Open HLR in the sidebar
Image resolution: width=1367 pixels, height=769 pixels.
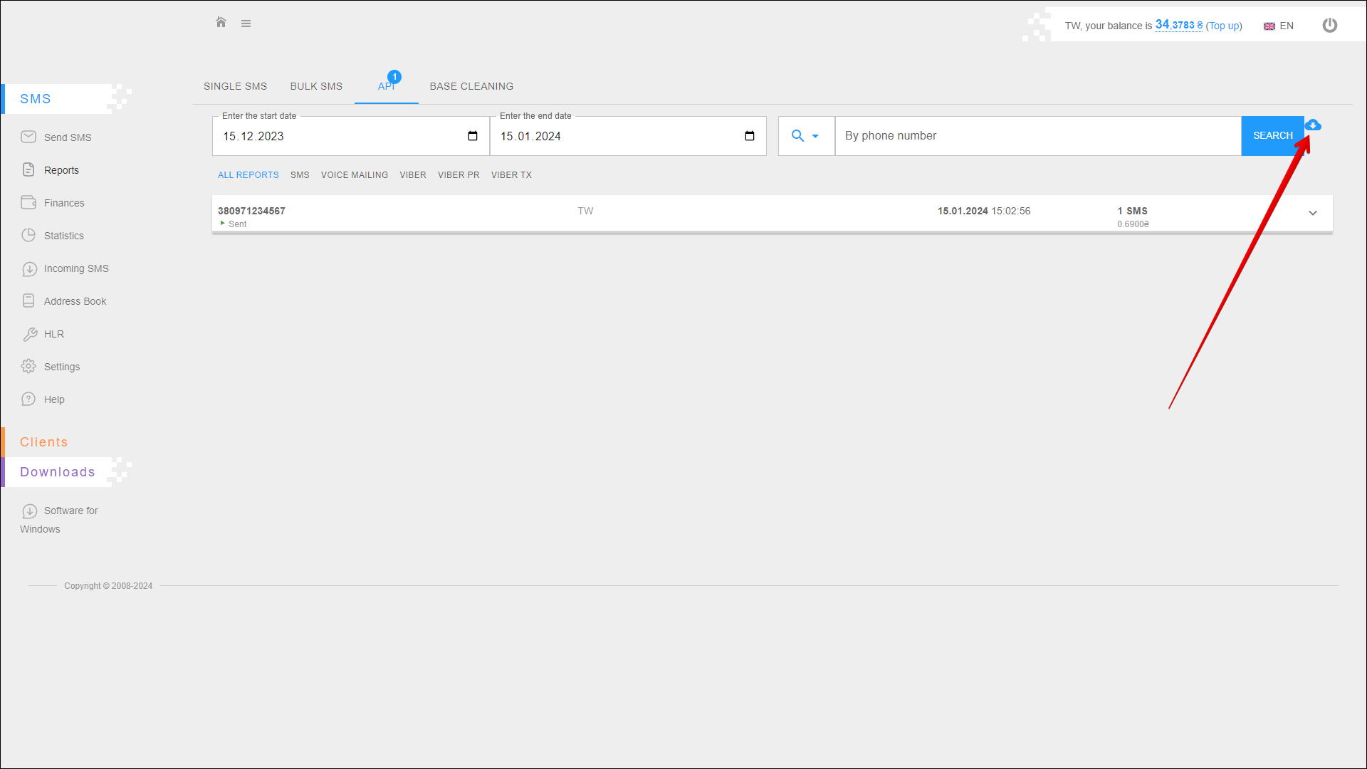53,334
